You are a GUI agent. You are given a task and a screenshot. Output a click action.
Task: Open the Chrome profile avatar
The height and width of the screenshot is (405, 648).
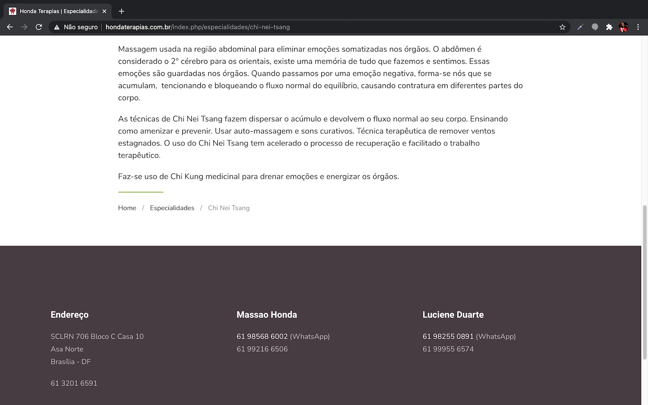click(x=623, y=27)
